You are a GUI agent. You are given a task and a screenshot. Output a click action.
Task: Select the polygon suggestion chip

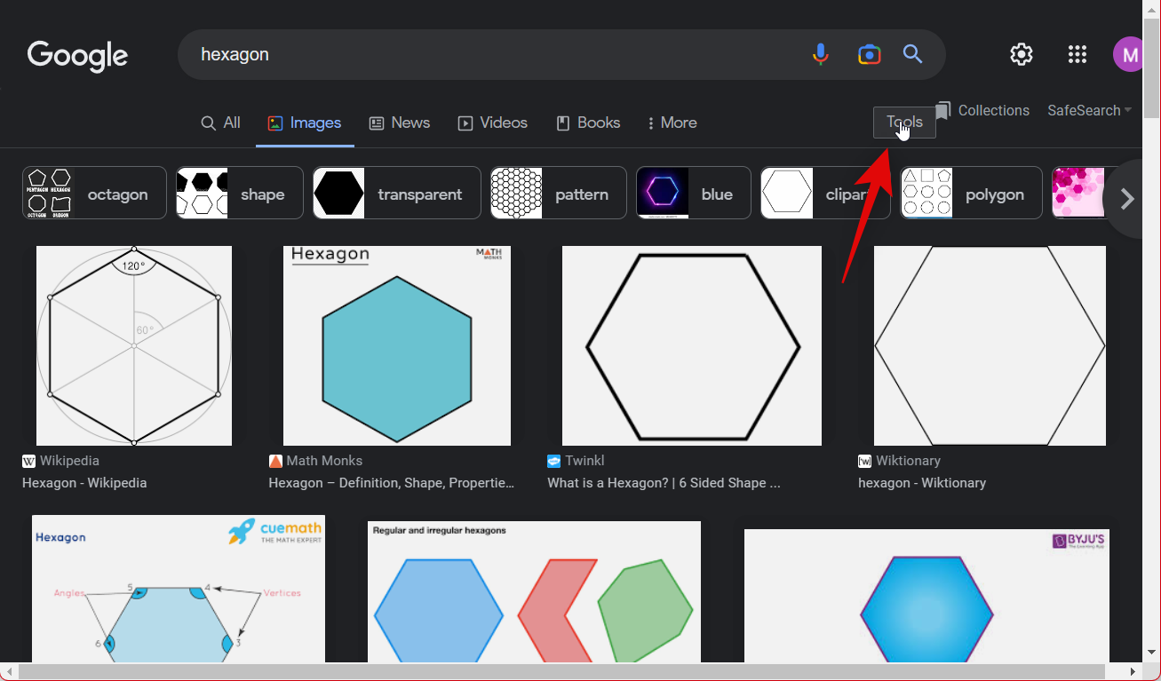point(971,193)
